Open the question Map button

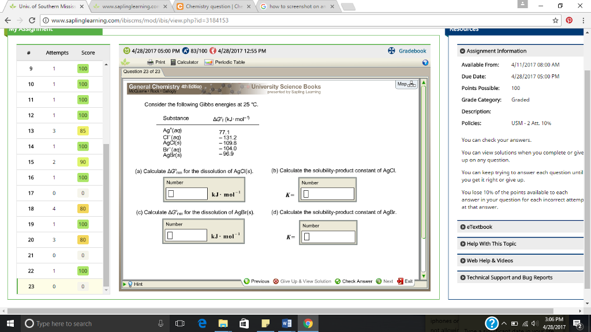tap(406, 84)
